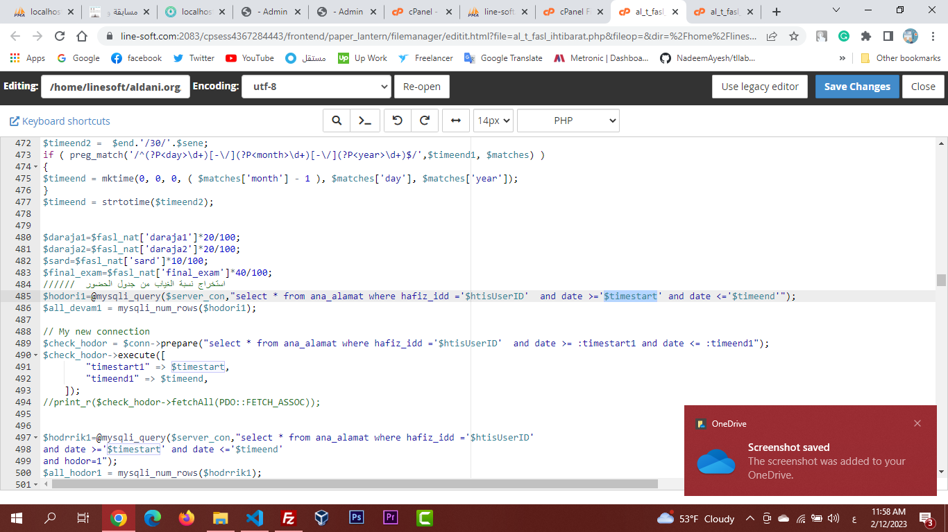Click the terminal go-to-line icon
The width and height of the screenshot is (948, 532).
pos(364,121)
